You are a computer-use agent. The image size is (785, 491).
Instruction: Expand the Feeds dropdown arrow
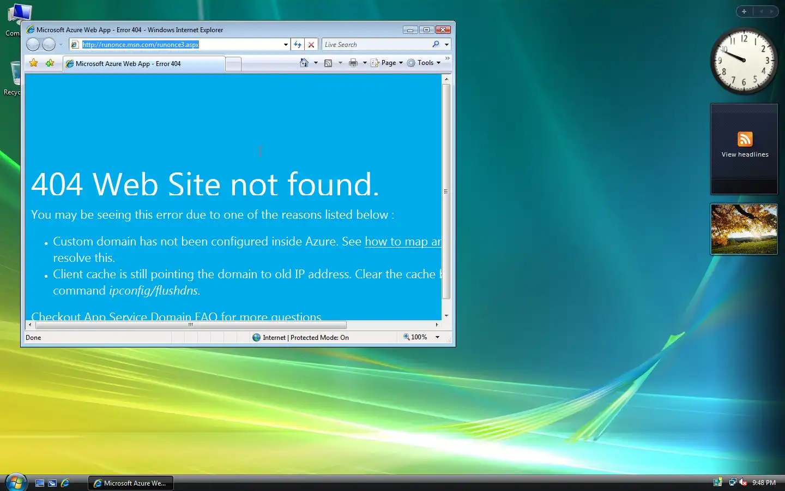click(x=340, y=63)
